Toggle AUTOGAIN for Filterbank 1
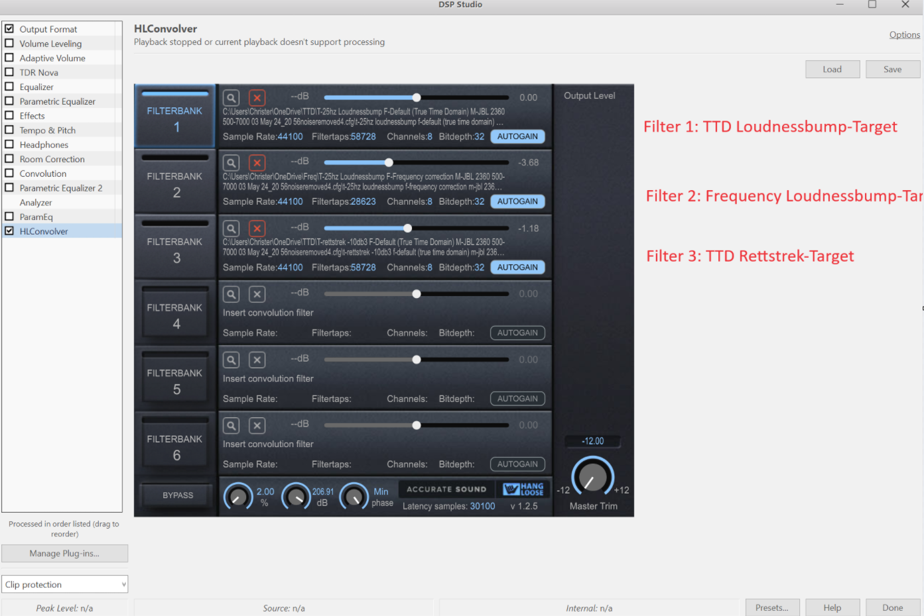The width and height of the screenshot is (924, 616). [x=517, y=136]
